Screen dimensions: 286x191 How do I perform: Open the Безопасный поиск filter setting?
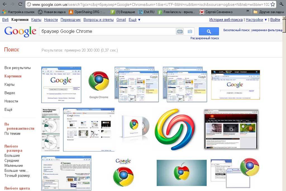point(253,30)
